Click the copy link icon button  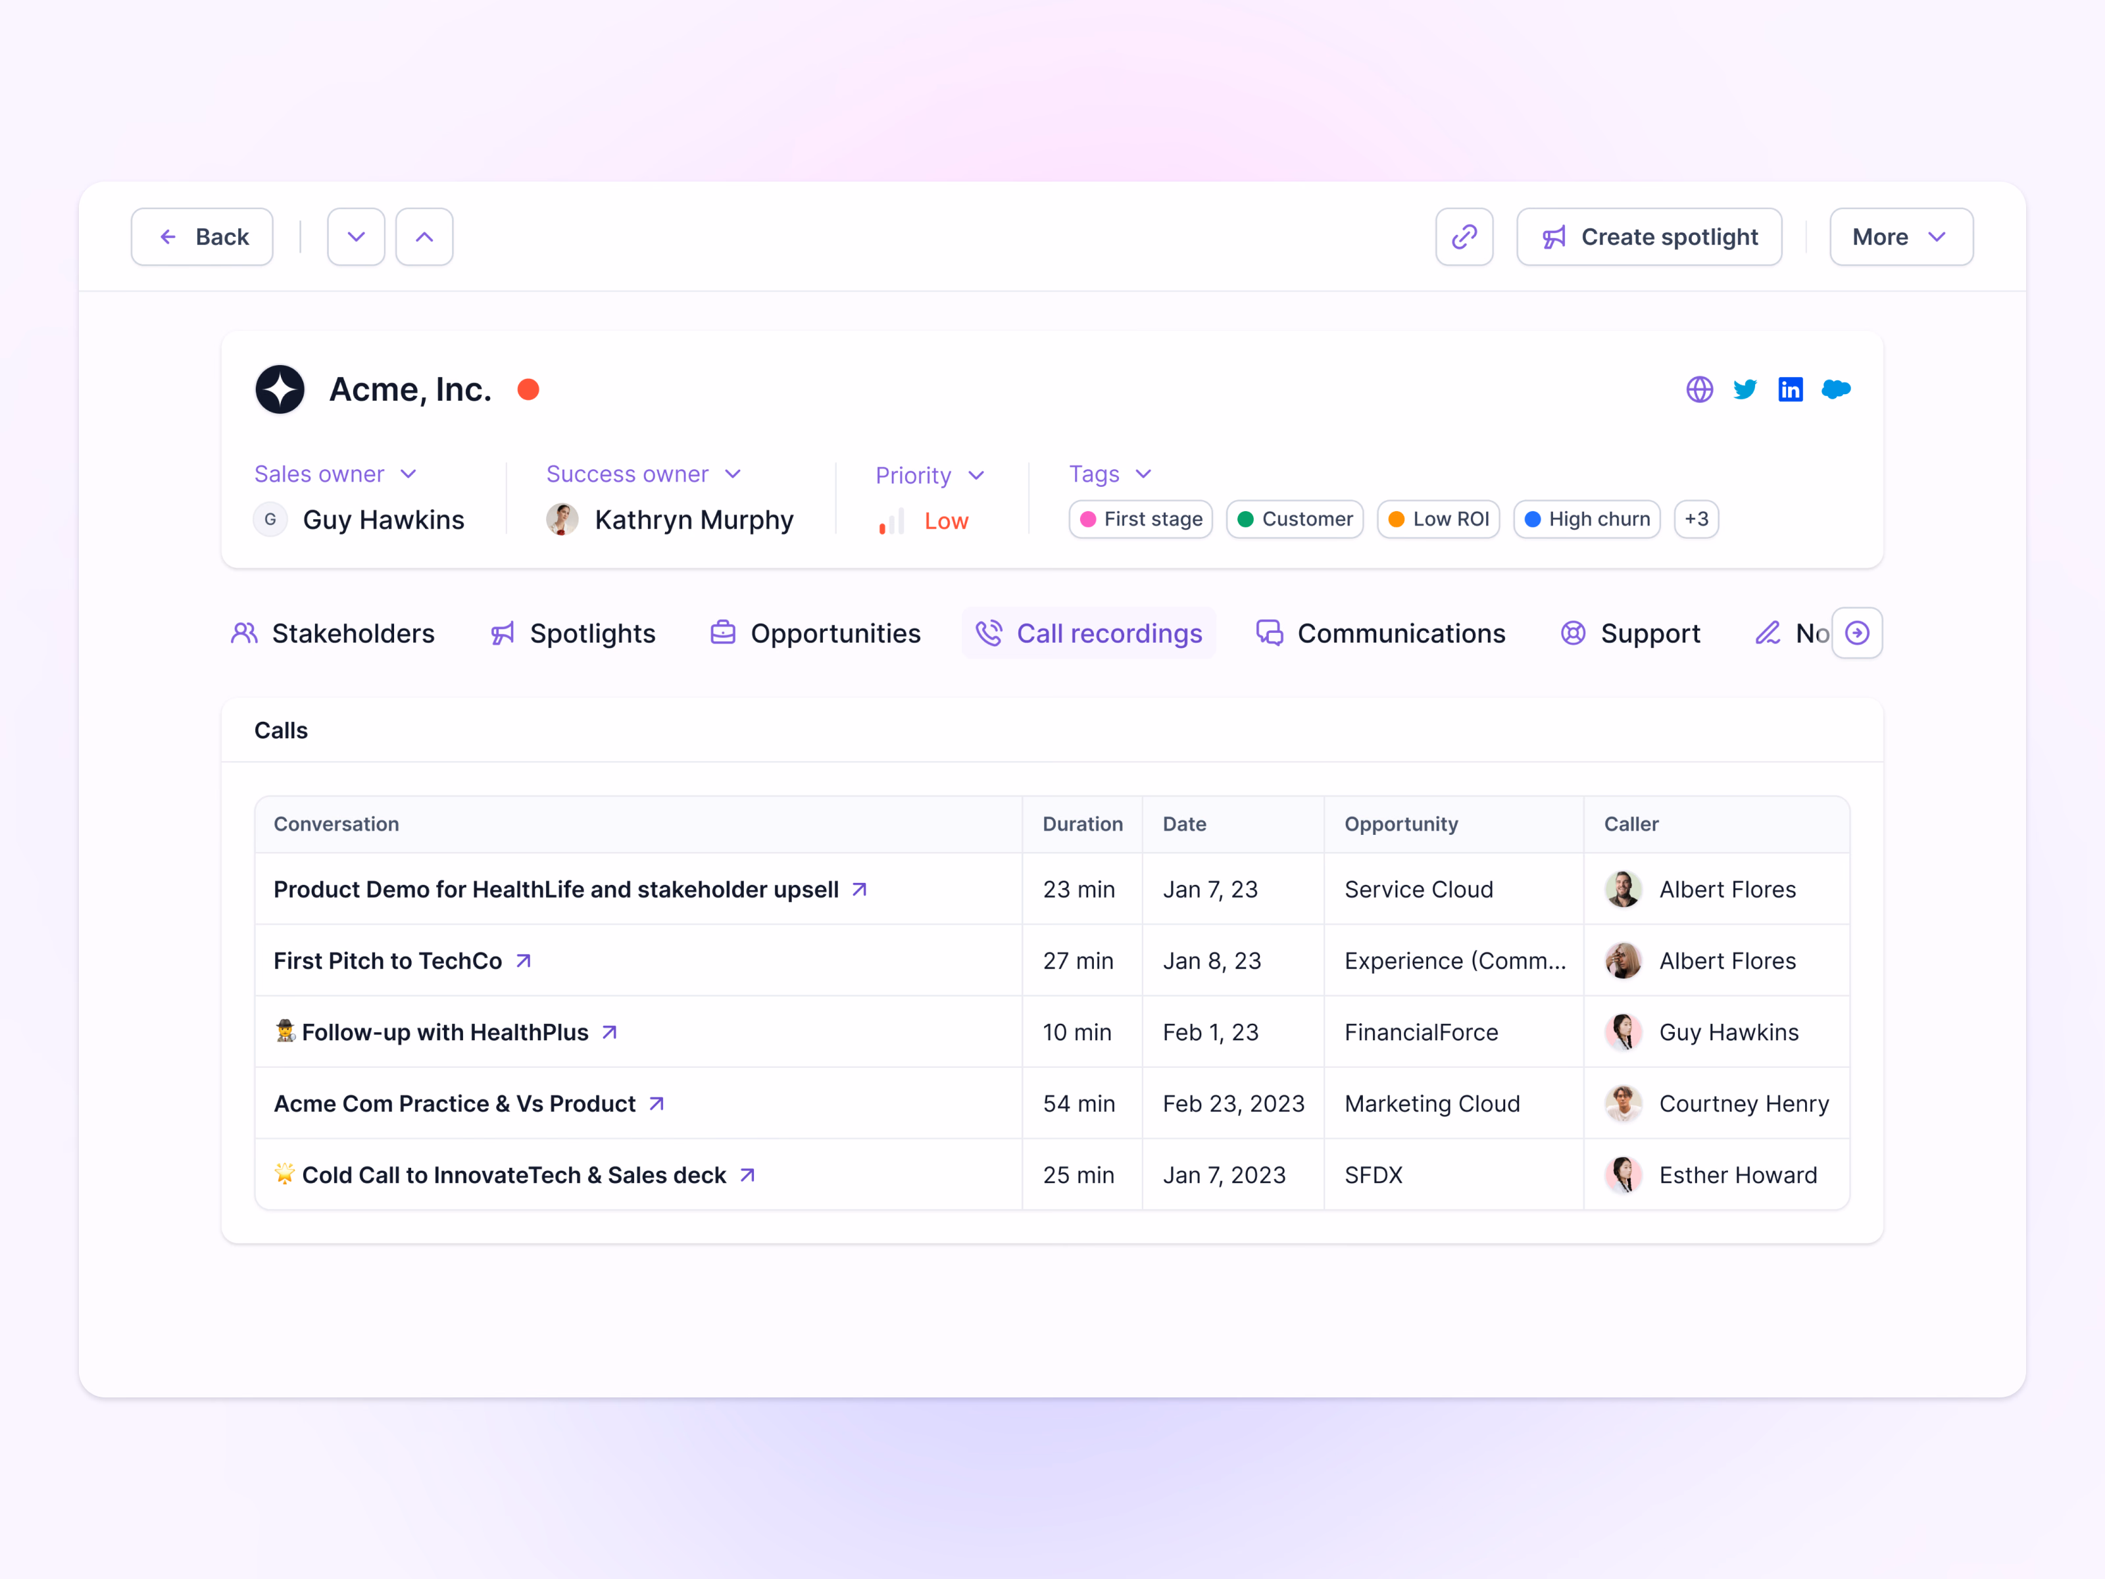click(x=1464, y=237)
